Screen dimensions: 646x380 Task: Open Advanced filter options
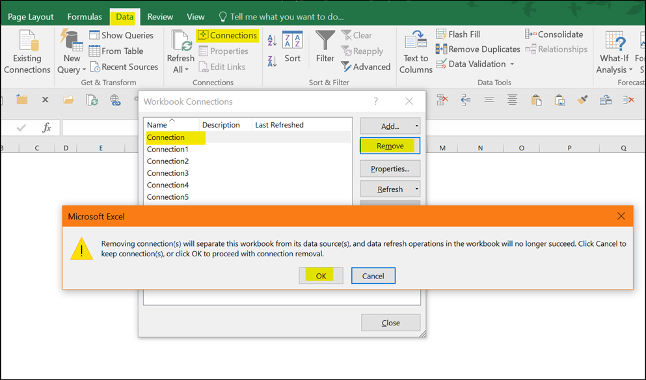tap(366, 67)
